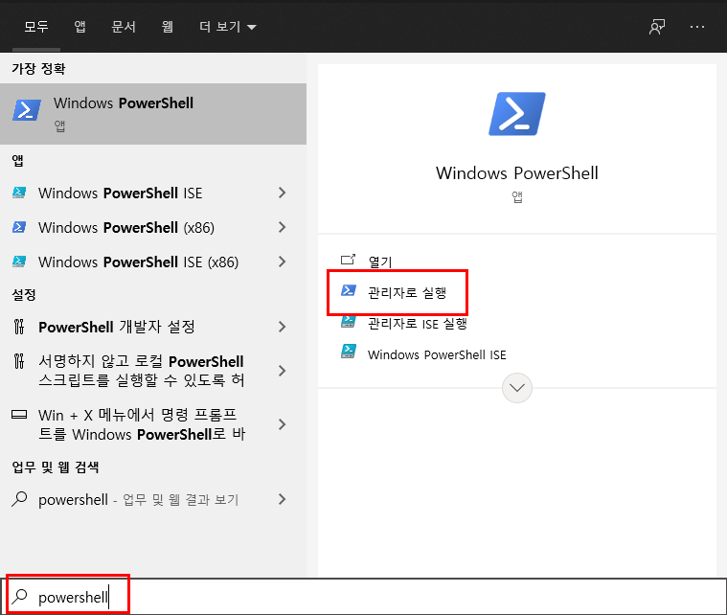Open the 더 보기 dropdown
Screen dimensions: 727x615
pos(228,27)
